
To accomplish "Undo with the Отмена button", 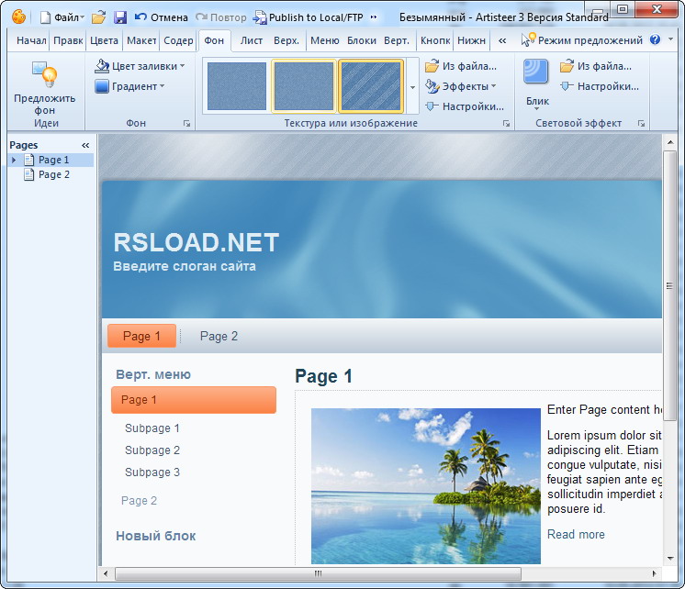I will click(162, 17).
